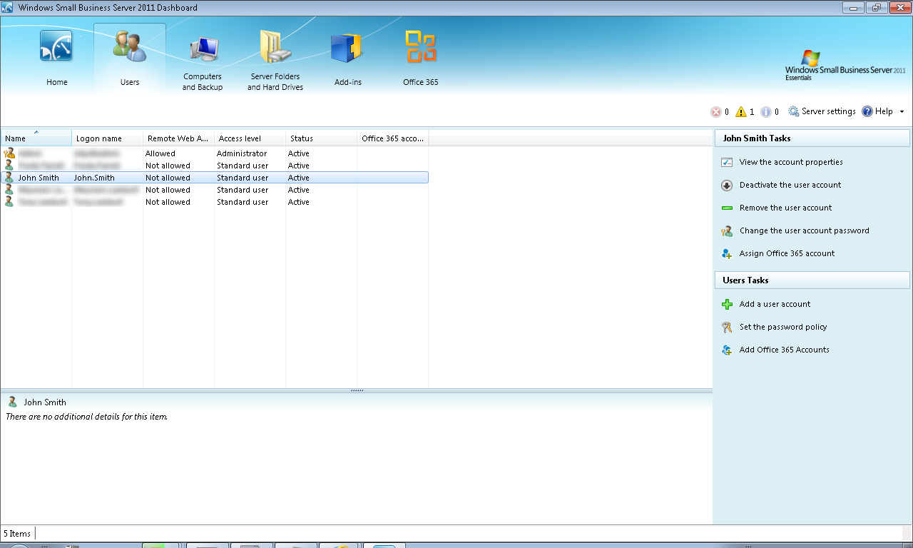Open Server settings link text
This screenshot has width=913, height=548.
[829, 112]
